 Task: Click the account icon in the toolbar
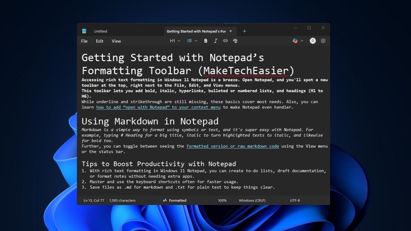(x=312, y=41)
